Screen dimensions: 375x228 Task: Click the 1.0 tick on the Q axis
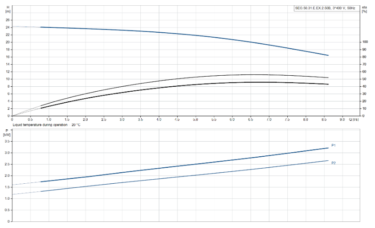click(x=49, y=120)
